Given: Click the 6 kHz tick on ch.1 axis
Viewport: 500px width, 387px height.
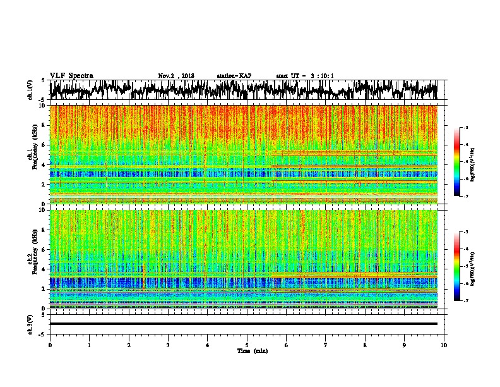Looking at the screenshot, I should click(x=44, y=145).
